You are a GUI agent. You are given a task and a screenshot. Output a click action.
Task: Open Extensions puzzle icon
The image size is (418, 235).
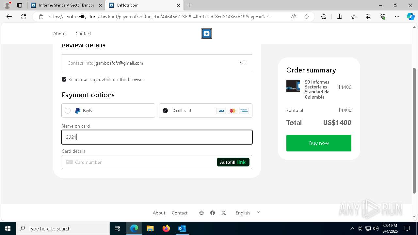tap(324, 17)
